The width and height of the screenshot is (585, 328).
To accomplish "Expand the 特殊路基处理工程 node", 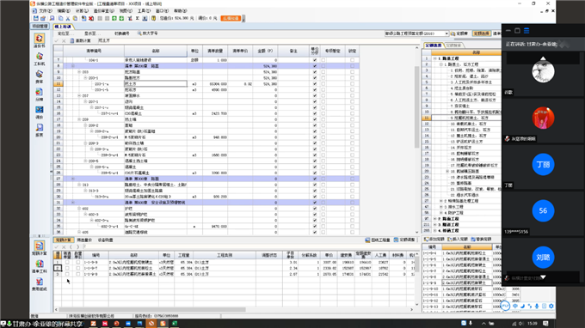I will [x=441, y=201].
